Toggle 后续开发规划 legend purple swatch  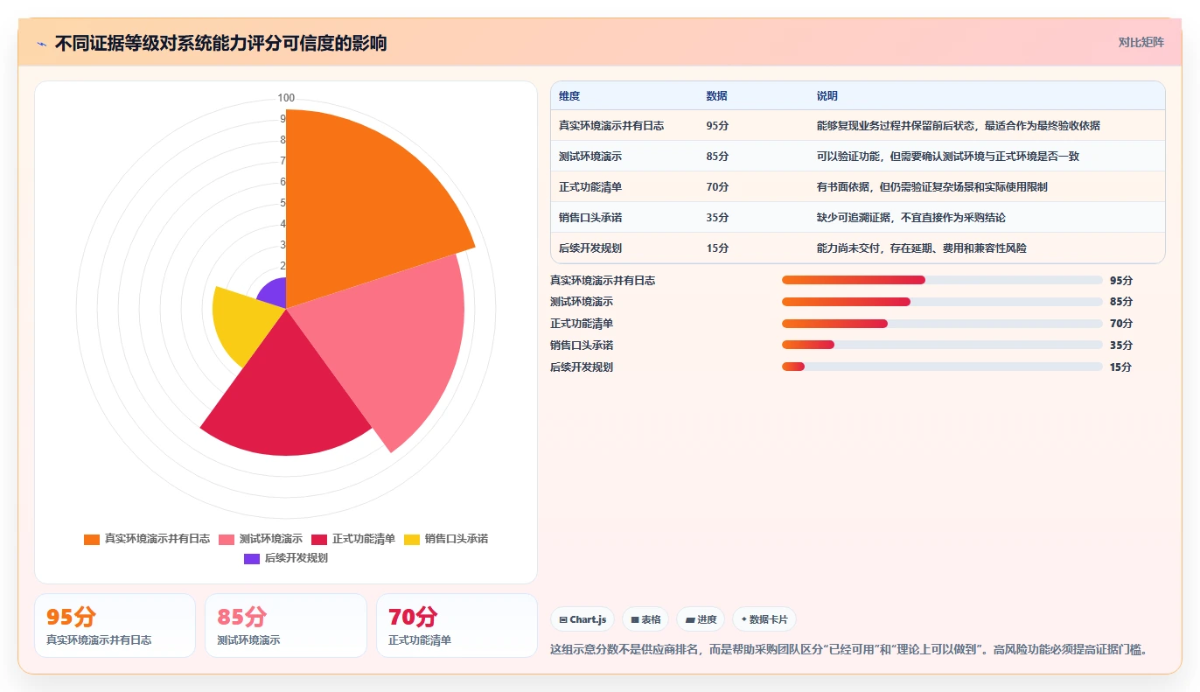[252, 558]
